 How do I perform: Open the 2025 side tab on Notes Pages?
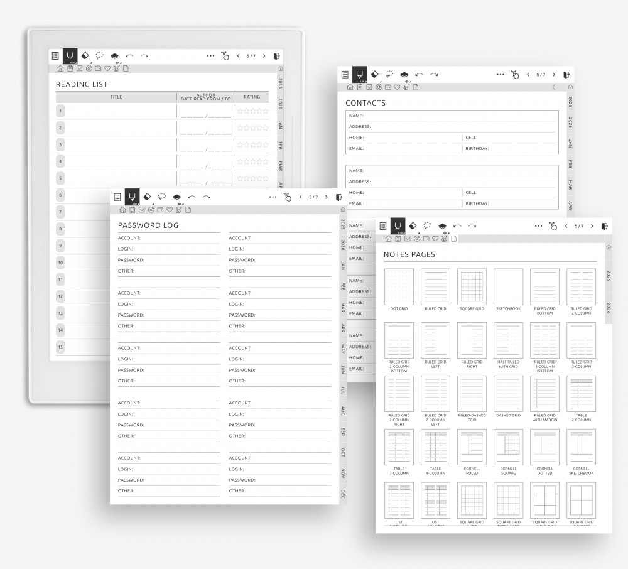[609, 276]
